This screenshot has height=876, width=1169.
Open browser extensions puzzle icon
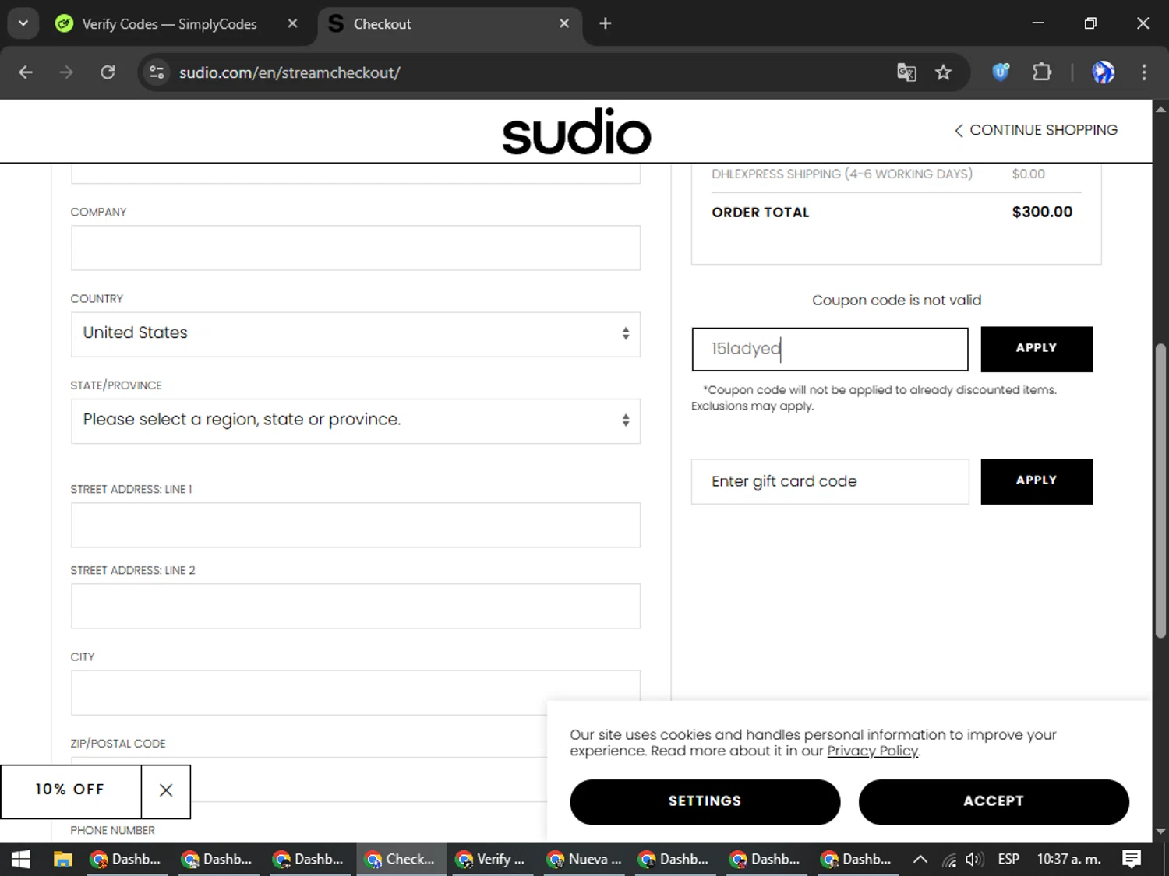tap(1042, 72)
